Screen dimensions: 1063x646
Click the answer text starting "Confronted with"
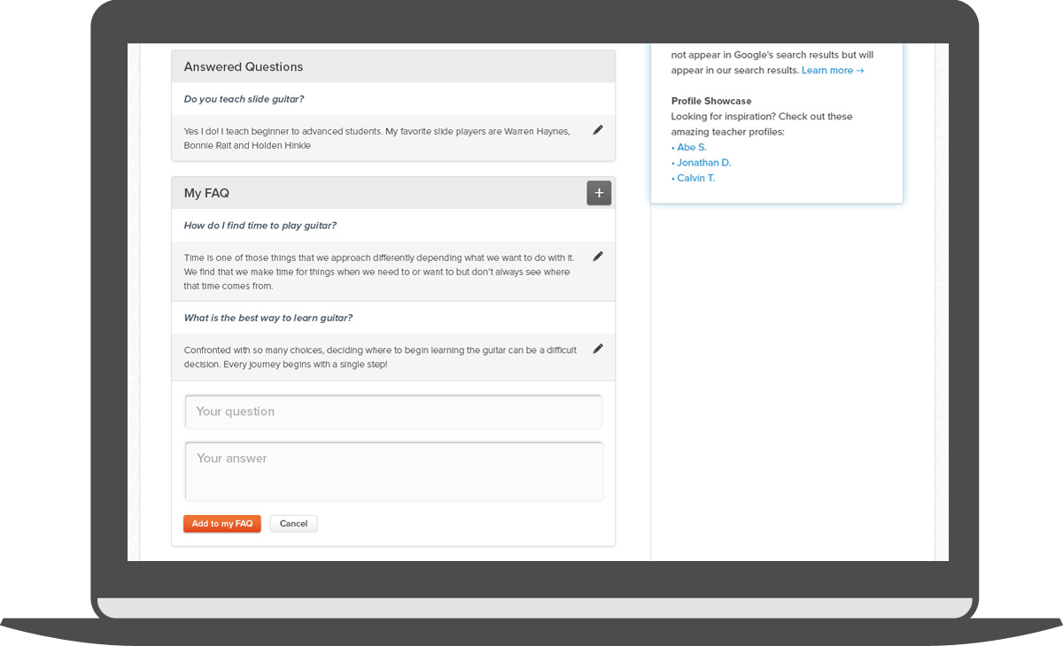coord(380,357)
